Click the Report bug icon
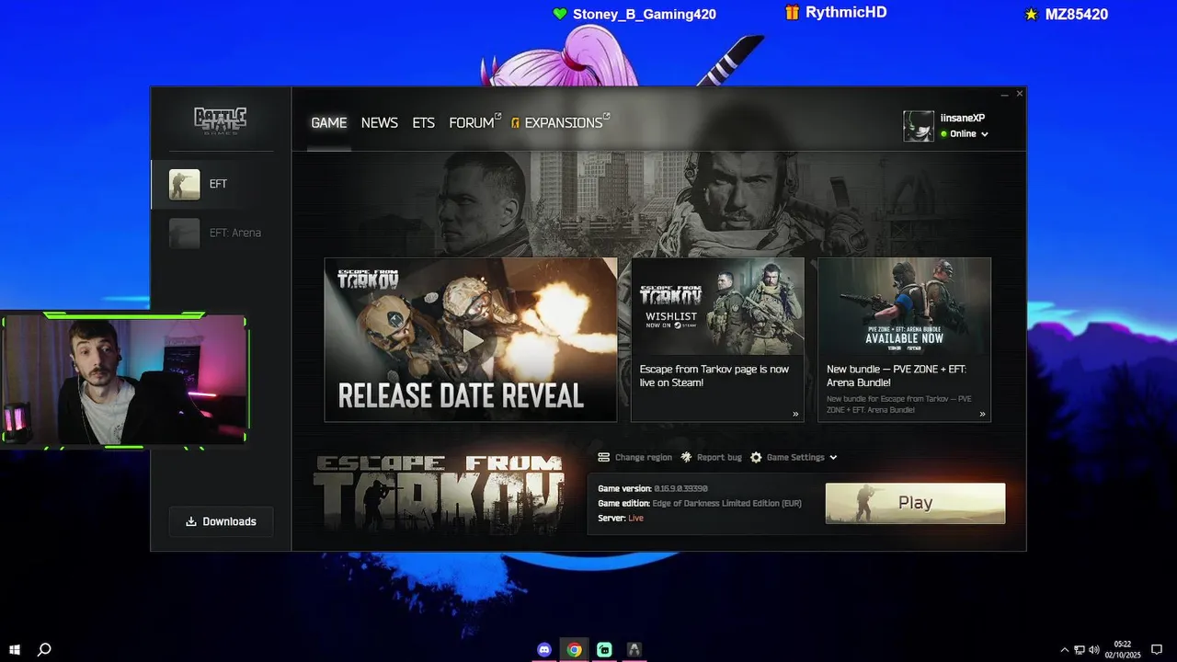This screenshot has width=1177, height=662. point(686,457)
